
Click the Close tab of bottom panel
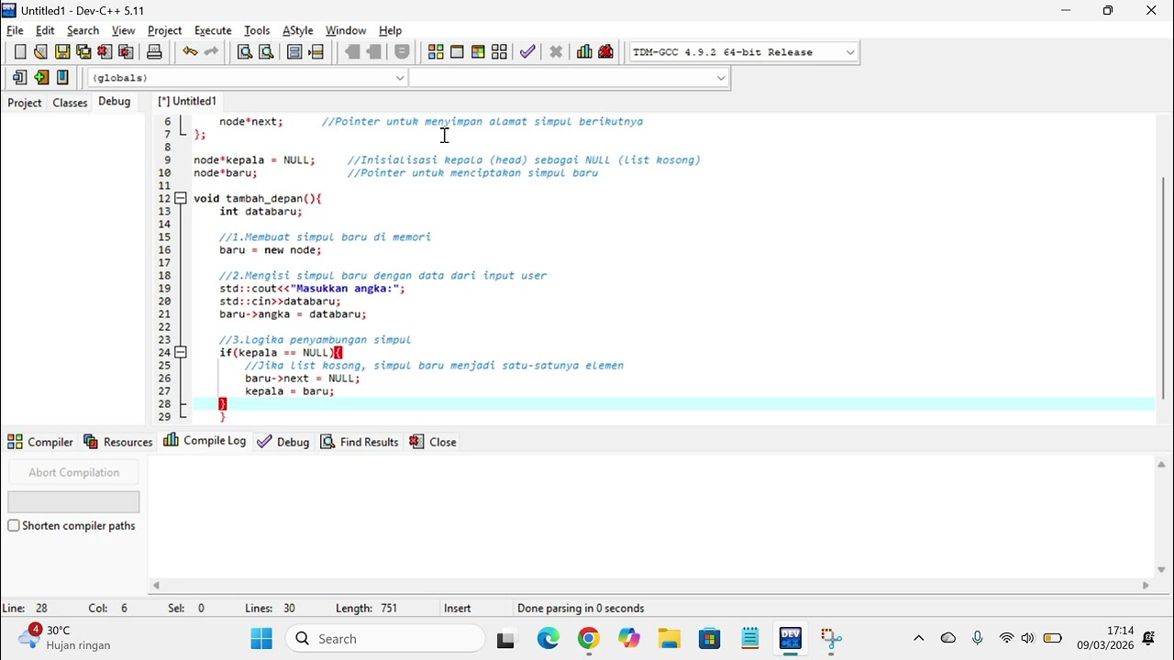433,442
